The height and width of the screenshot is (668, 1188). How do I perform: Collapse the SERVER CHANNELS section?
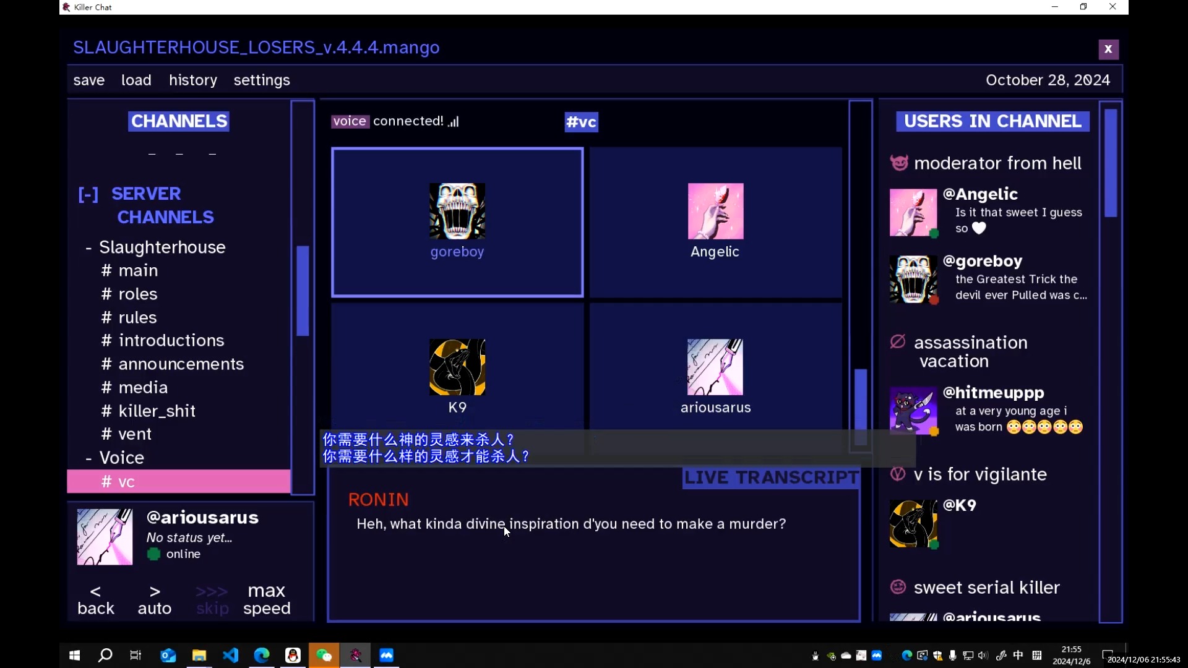88,195
